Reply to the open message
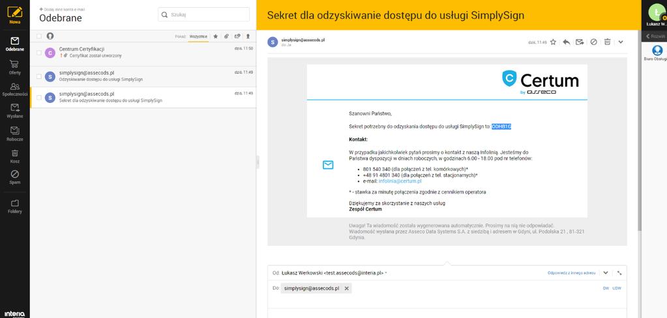Viewport: 667px width, 318px height. [566, 42]
